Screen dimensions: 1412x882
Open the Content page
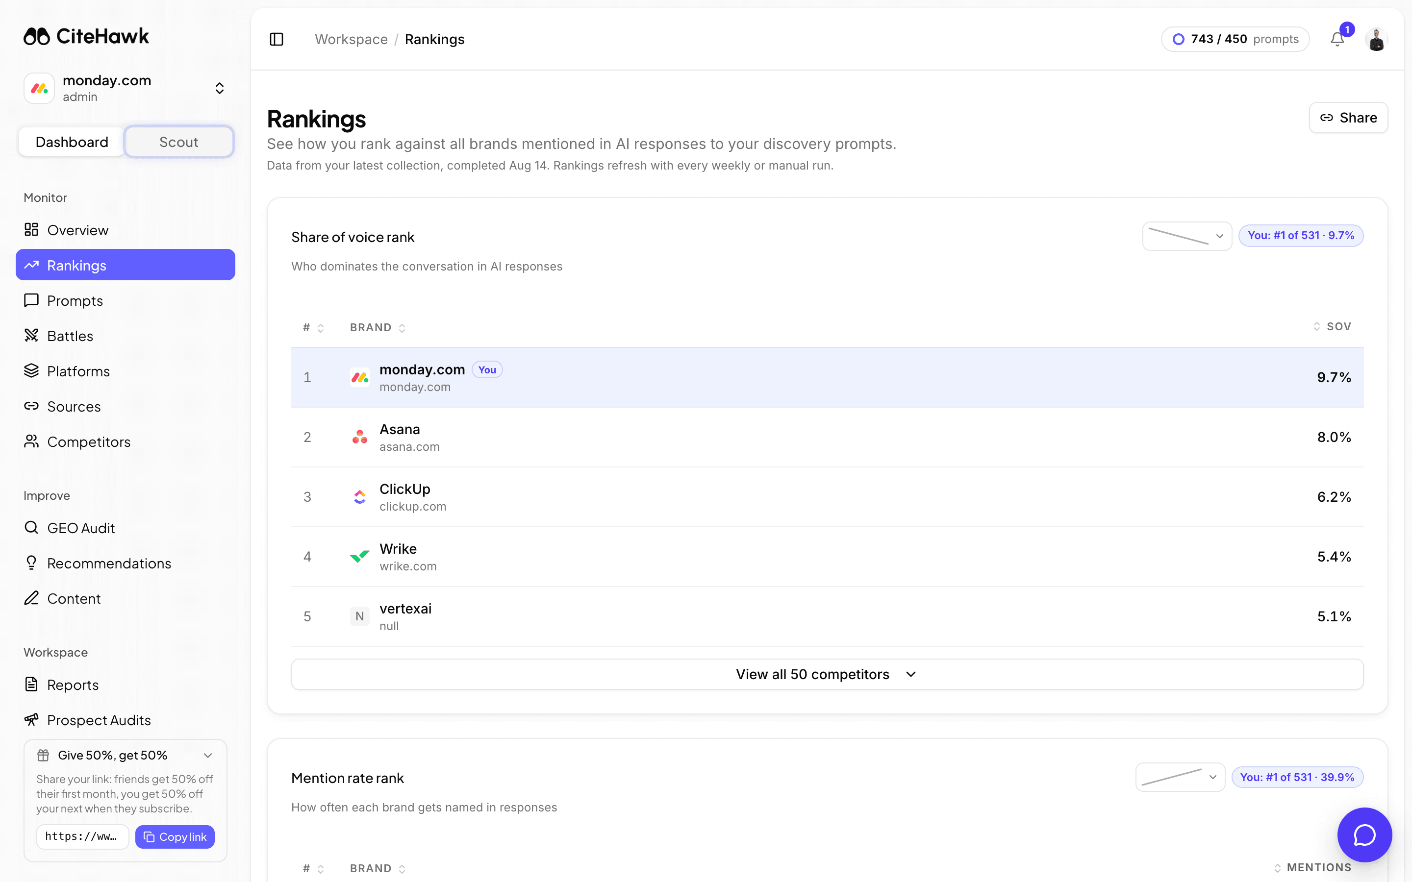pyautogui.click(x=126, y=598)
